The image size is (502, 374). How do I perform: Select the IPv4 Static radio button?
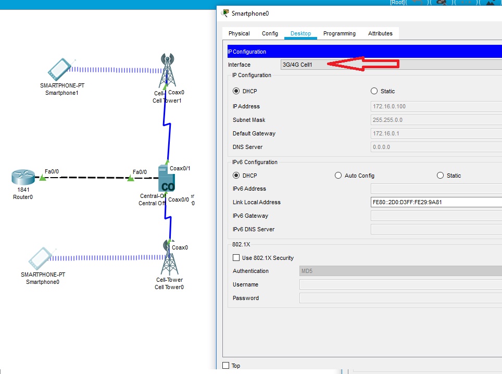pos(374,91)
